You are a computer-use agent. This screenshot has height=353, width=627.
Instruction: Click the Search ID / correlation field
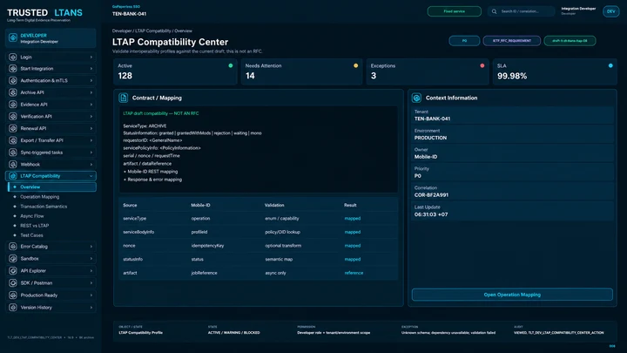tap(522, 11)
